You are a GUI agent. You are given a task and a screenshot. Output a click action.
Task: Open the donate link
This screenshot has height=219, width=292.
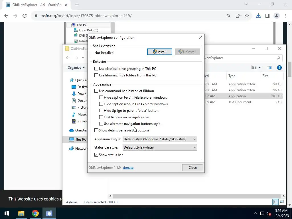tap(128, 168)
